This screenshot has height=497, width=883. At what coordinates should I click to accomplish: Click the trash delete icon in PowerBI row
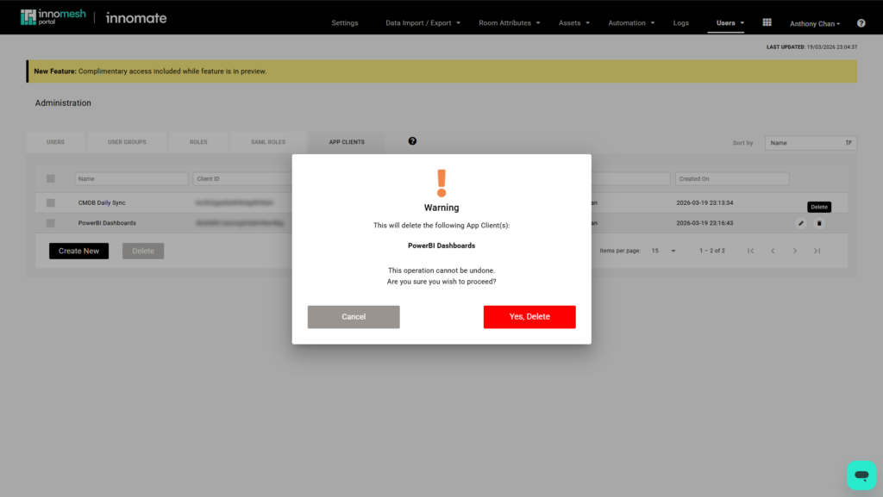(x=819, y=223)
